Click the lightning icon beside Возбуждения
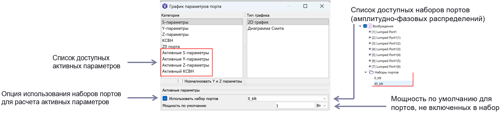 (370, 26)
